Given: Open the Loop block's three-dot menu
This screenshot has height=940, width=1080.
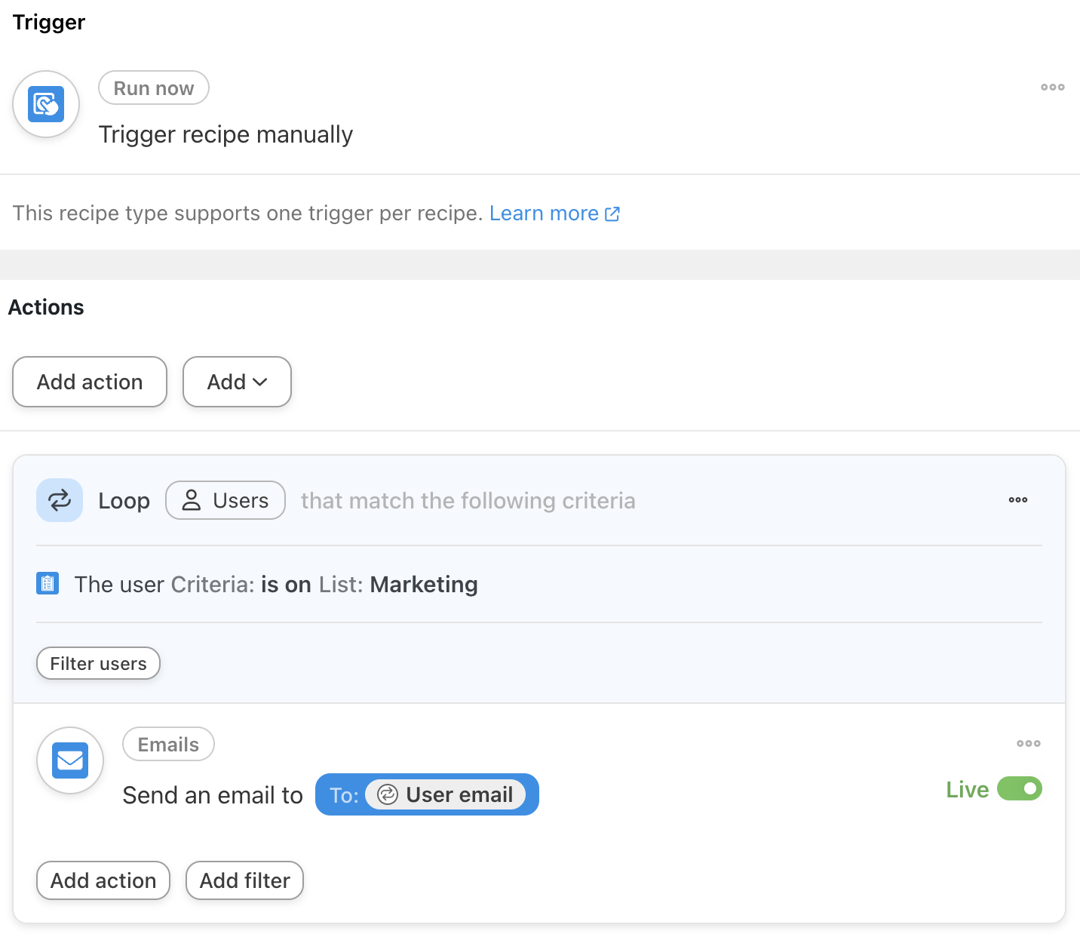Looking at the screenshot, I should pos(1017,500).
